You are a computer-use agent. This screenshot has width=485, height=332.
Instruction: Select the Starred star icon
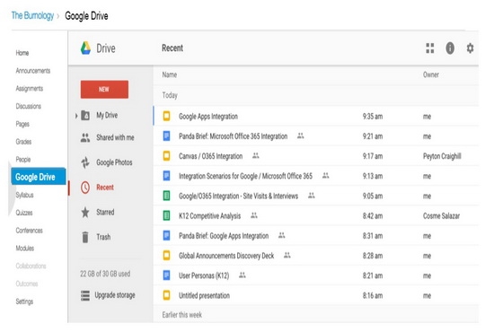coord(85,212)
